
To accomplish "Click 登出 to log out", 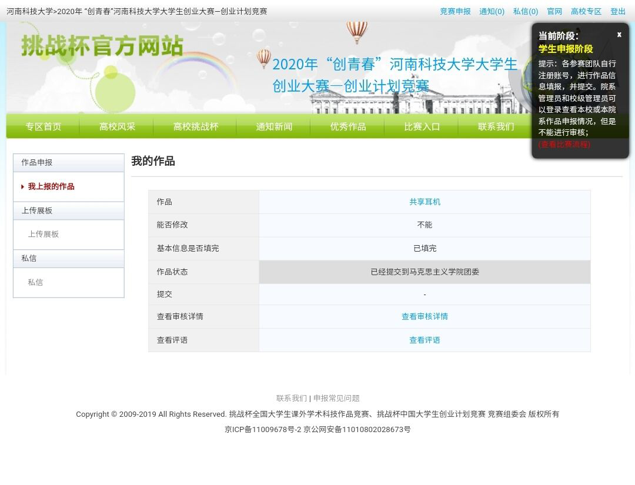I will tap(618, 11).
